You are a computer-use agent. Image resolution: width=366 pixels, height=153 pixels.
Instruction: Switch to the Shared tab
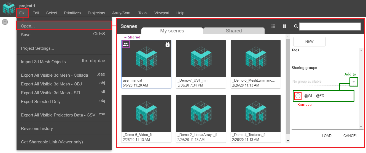coord(233,31)
